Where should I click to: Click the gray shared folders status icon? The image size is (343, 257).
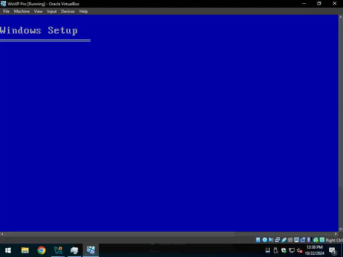[x=290, y=240]
